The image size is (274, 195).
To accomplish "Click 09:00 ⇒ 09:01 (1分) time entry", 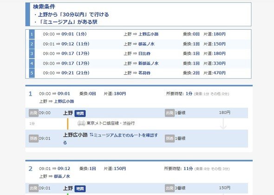I will coord(65,34).
